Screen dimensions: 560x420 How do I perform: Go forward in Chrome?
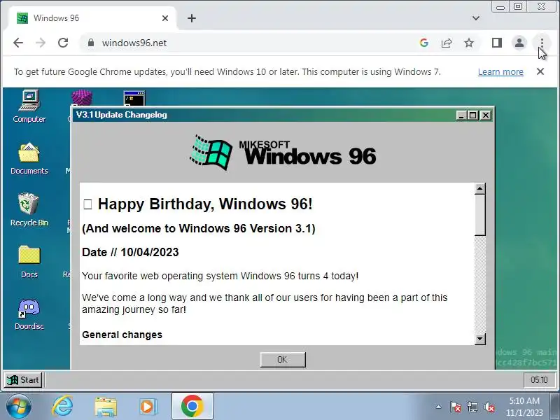41,43
